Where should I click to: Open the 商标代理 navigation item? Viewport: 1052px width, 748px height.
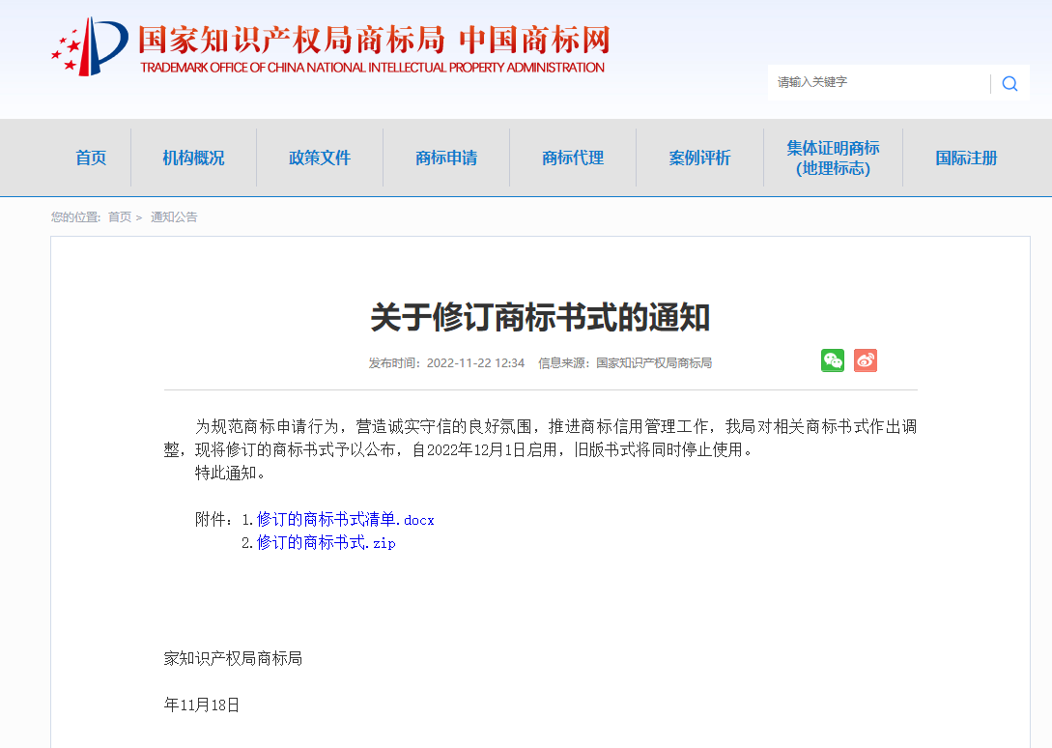point(573,158)
